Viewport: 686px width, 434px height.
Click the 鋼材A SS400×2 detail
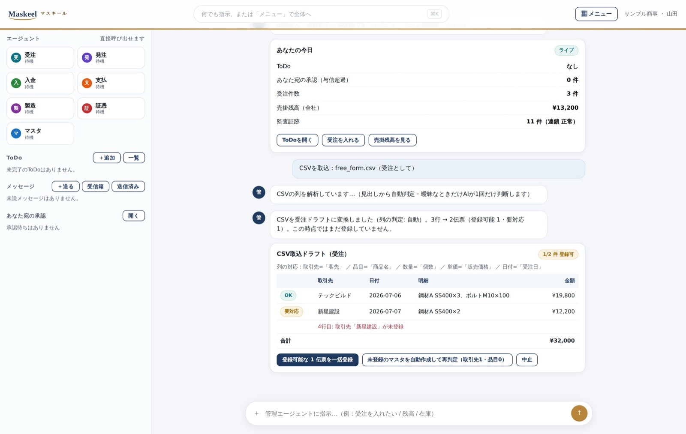439,311
